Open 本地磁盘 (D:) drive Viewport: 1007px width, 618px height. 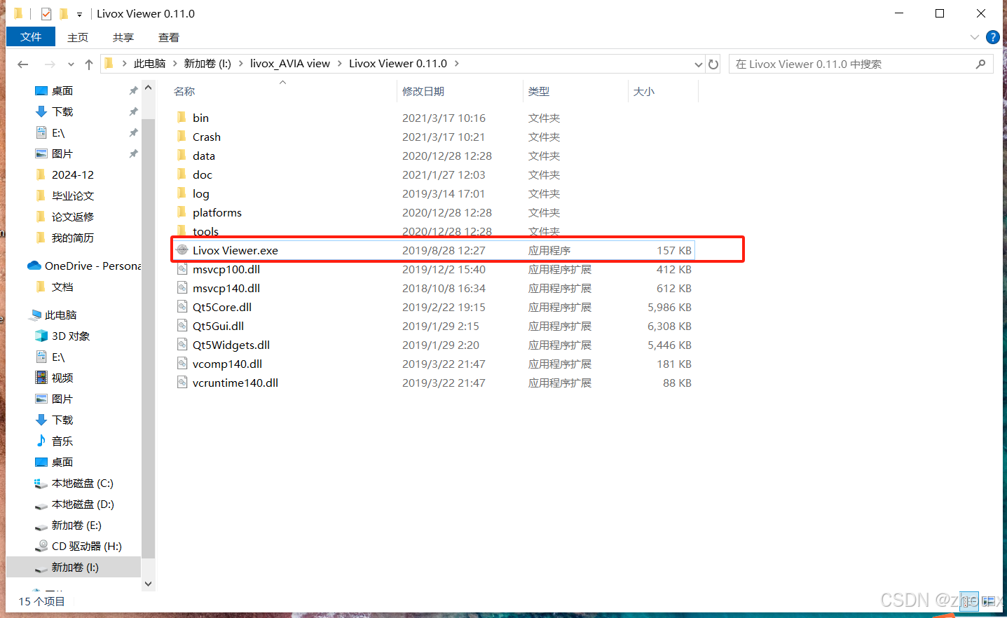(74, 504)
